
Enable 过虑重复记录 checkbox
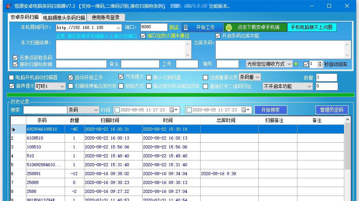[x=205, y=78]
